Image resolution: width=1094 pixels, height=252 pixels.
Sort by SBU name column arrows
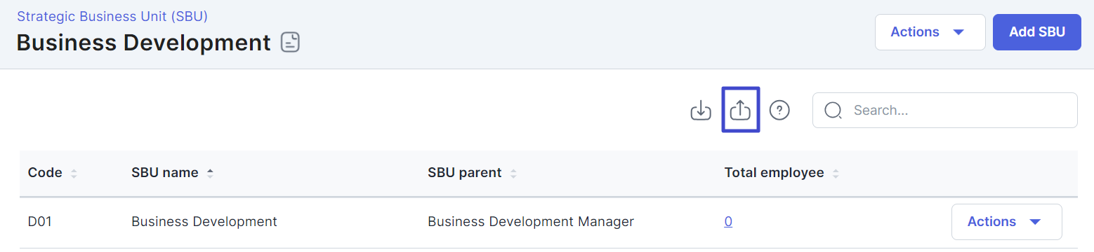coord(210,173)
